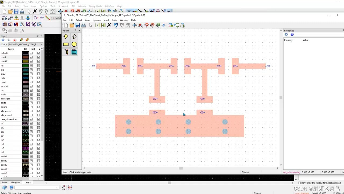The height and width of the screenshot is (194, 344).
Task: Open Symbol window Options menu
Action: pyautogui.click(x=96, y=20)
